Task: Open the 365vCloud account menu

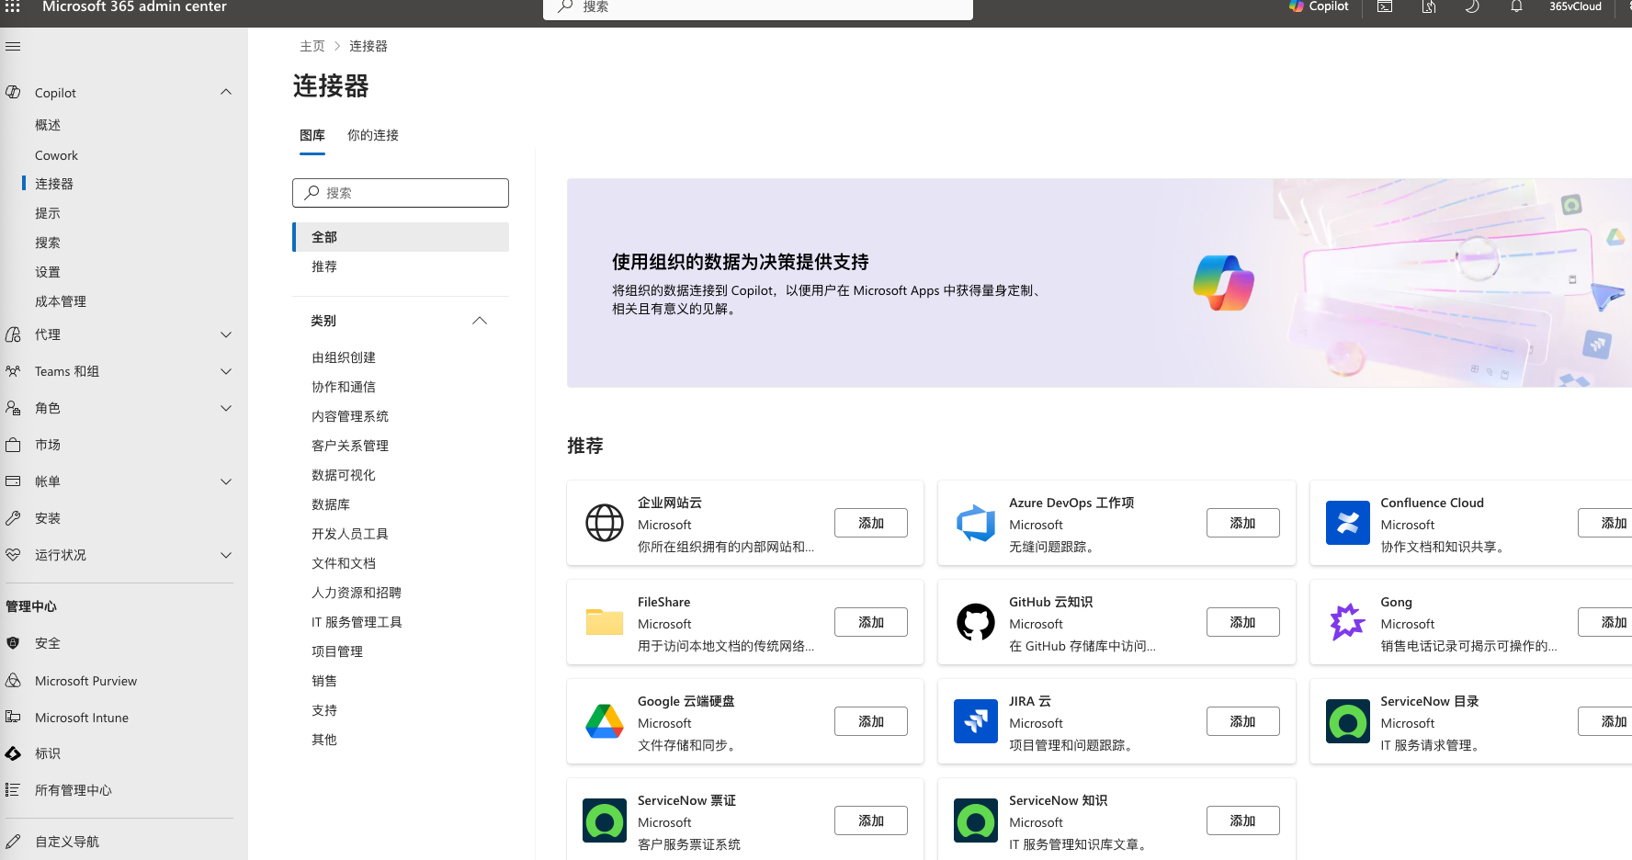Action: [x=1575, y=6]
